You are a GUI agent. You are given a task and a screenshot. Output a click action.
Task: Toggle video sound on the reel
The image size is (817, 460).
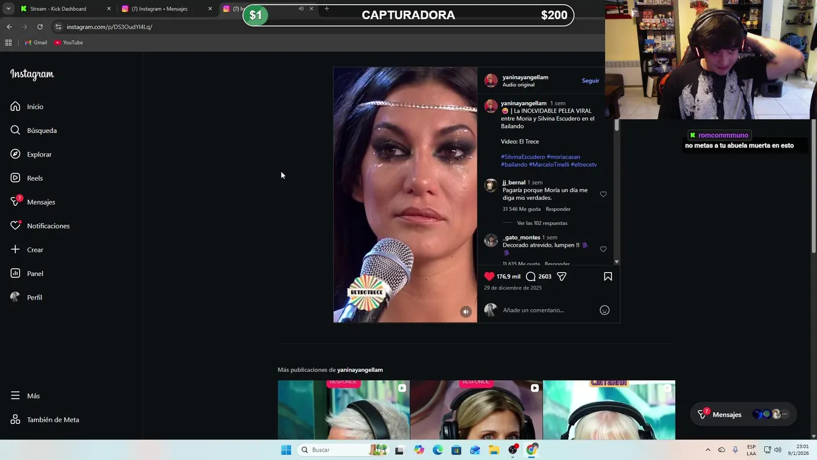click(x=466, y=312)
